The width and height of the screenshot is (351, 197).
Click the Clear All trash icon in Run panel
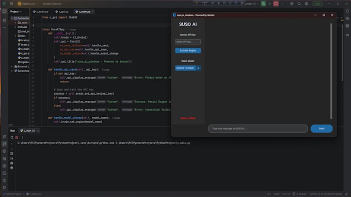(12, 168)
